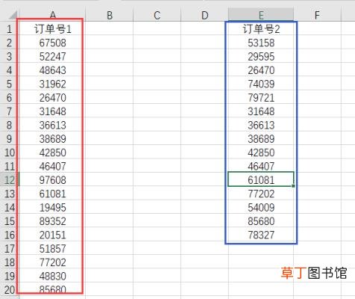Select 26470 in column E
The image size is (355, 299).
click(x=261, y=70)
